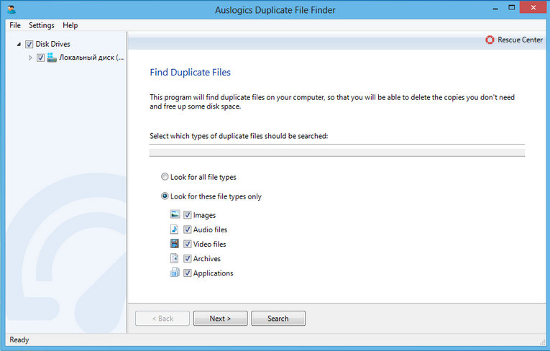Uncheck the Applications checkbox
Viewport: 550px width, 351px height.
[188, 273]
